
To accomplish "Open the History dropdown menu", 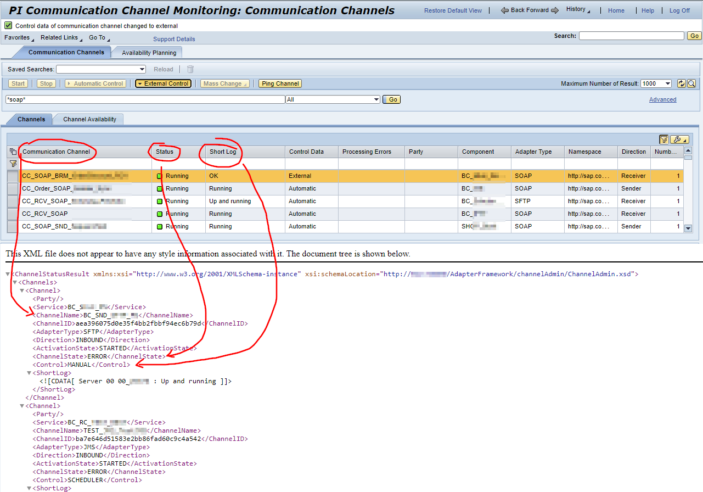I will click(x=578, y=9).
